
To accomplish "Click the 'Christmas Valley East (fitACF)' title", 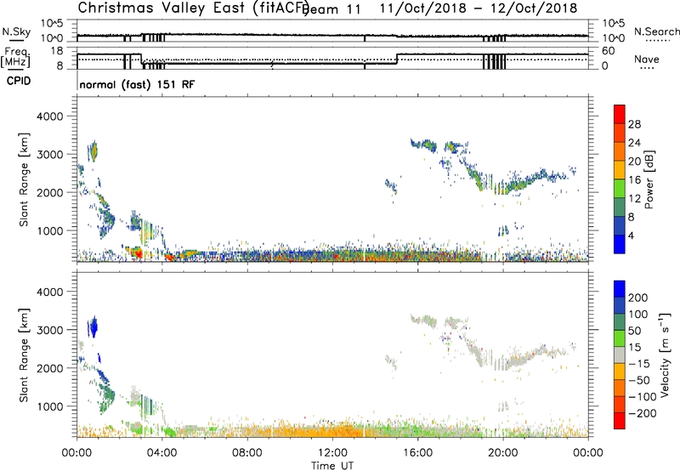I will (194, 8).
